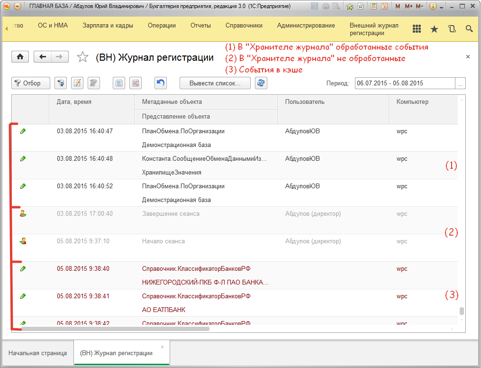The image size is (481, 368).
Task: Add current page to favorites icon
Action: point(350,6)
